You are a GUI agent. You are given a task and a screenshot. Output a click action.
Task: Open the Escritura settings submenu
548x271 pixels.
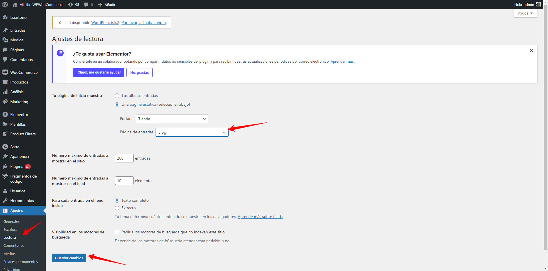click(x=10, y=229)
